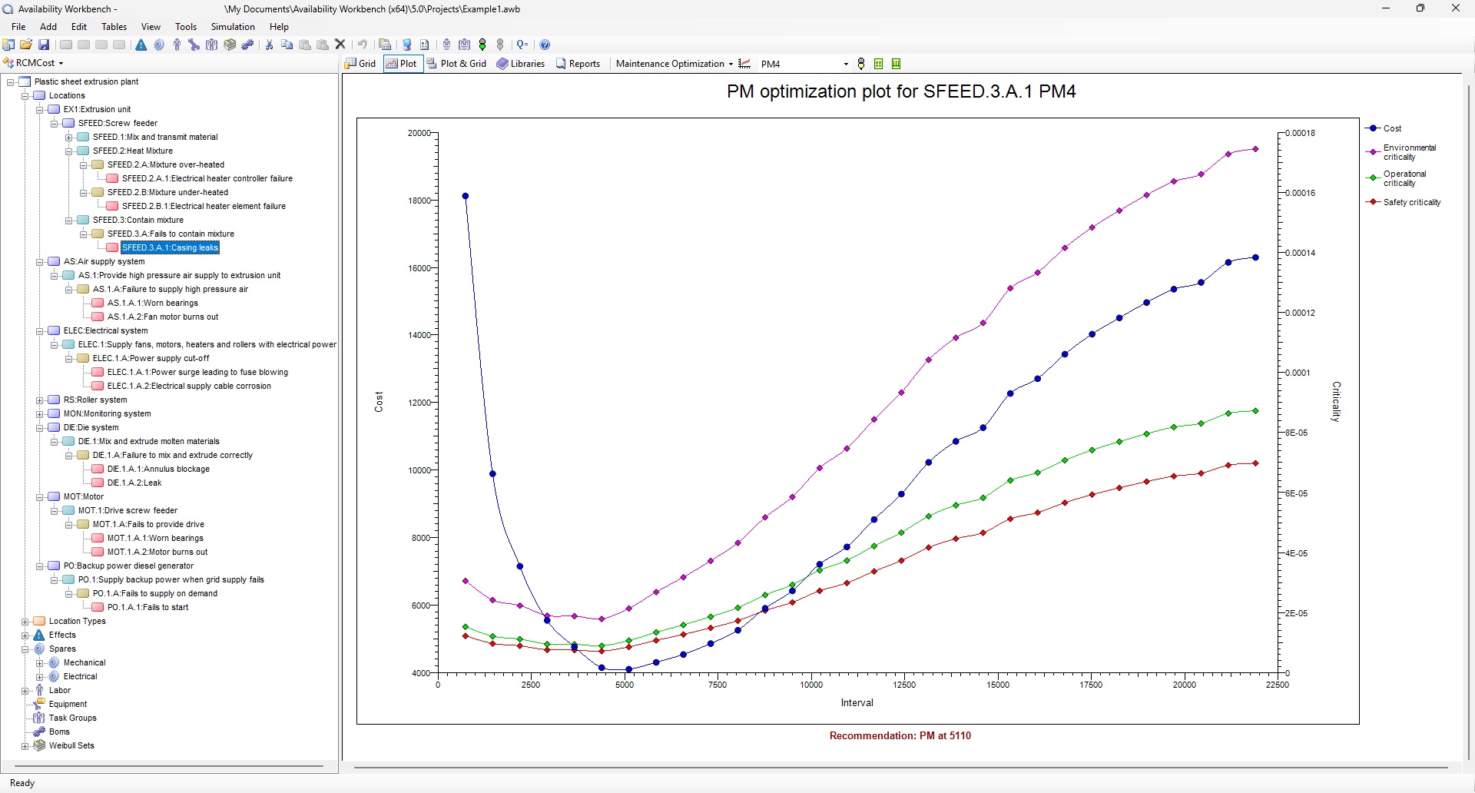Click the Libraries button

(x=521, y=64)
